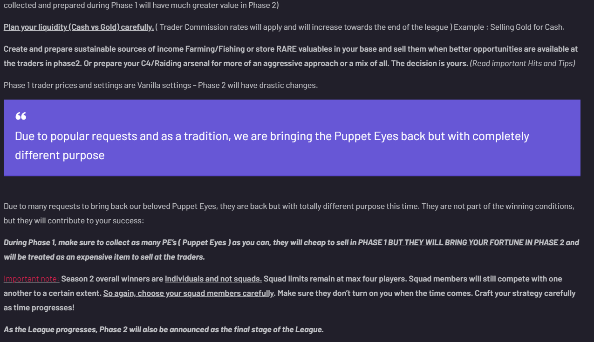Viewport: 594px width, 342px height.
Task: Click the red "Important note:" link
Action: click(x=31, y=279)
